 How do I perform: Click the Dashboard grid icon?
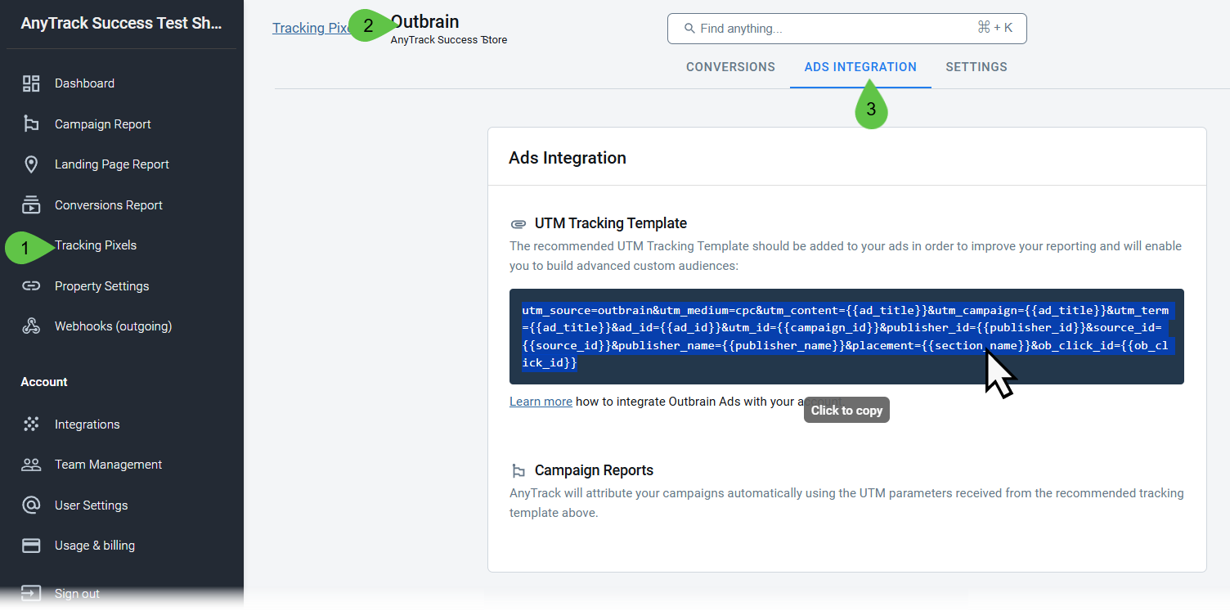[x=31, y=83]
